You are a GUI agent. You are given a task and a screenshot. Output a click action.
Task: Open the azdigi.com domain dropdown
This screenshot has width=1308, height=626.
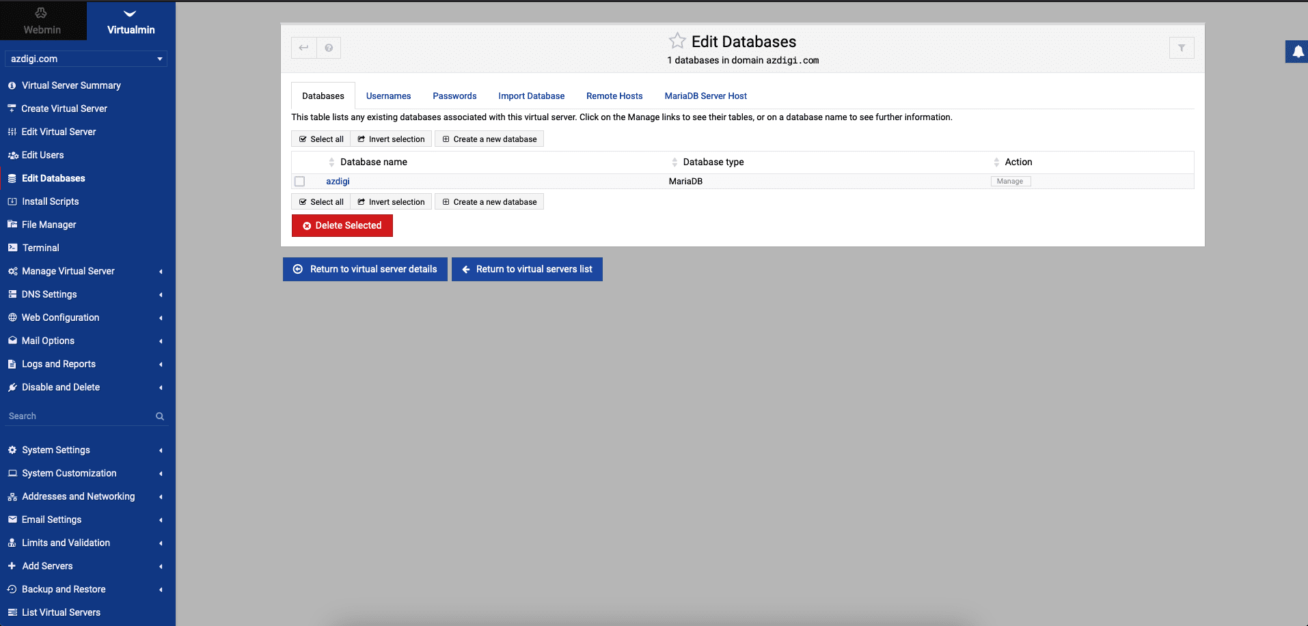pyautogui.click(x=85, y=59)
